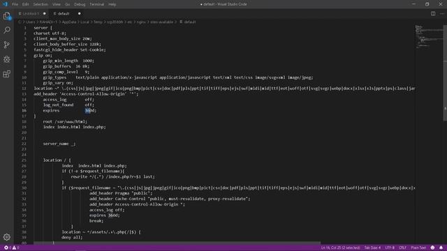Click 'client_max_body_size' on line 3

[57, 39]
